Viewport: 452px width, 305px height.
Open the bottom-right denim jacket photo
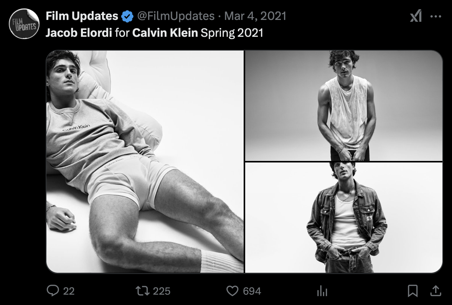pyautogui.click(x=344, y=217)
